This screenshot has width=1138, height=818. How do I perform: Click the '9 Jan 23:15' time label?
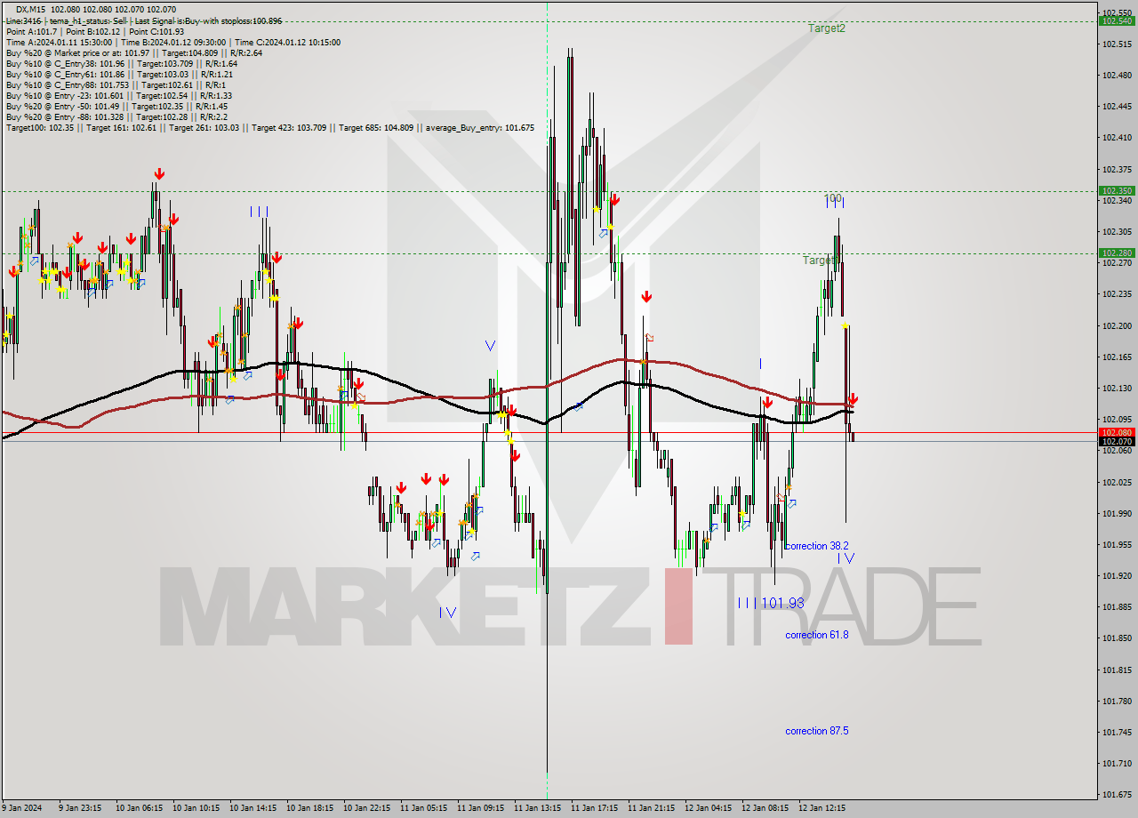point(79,808)
